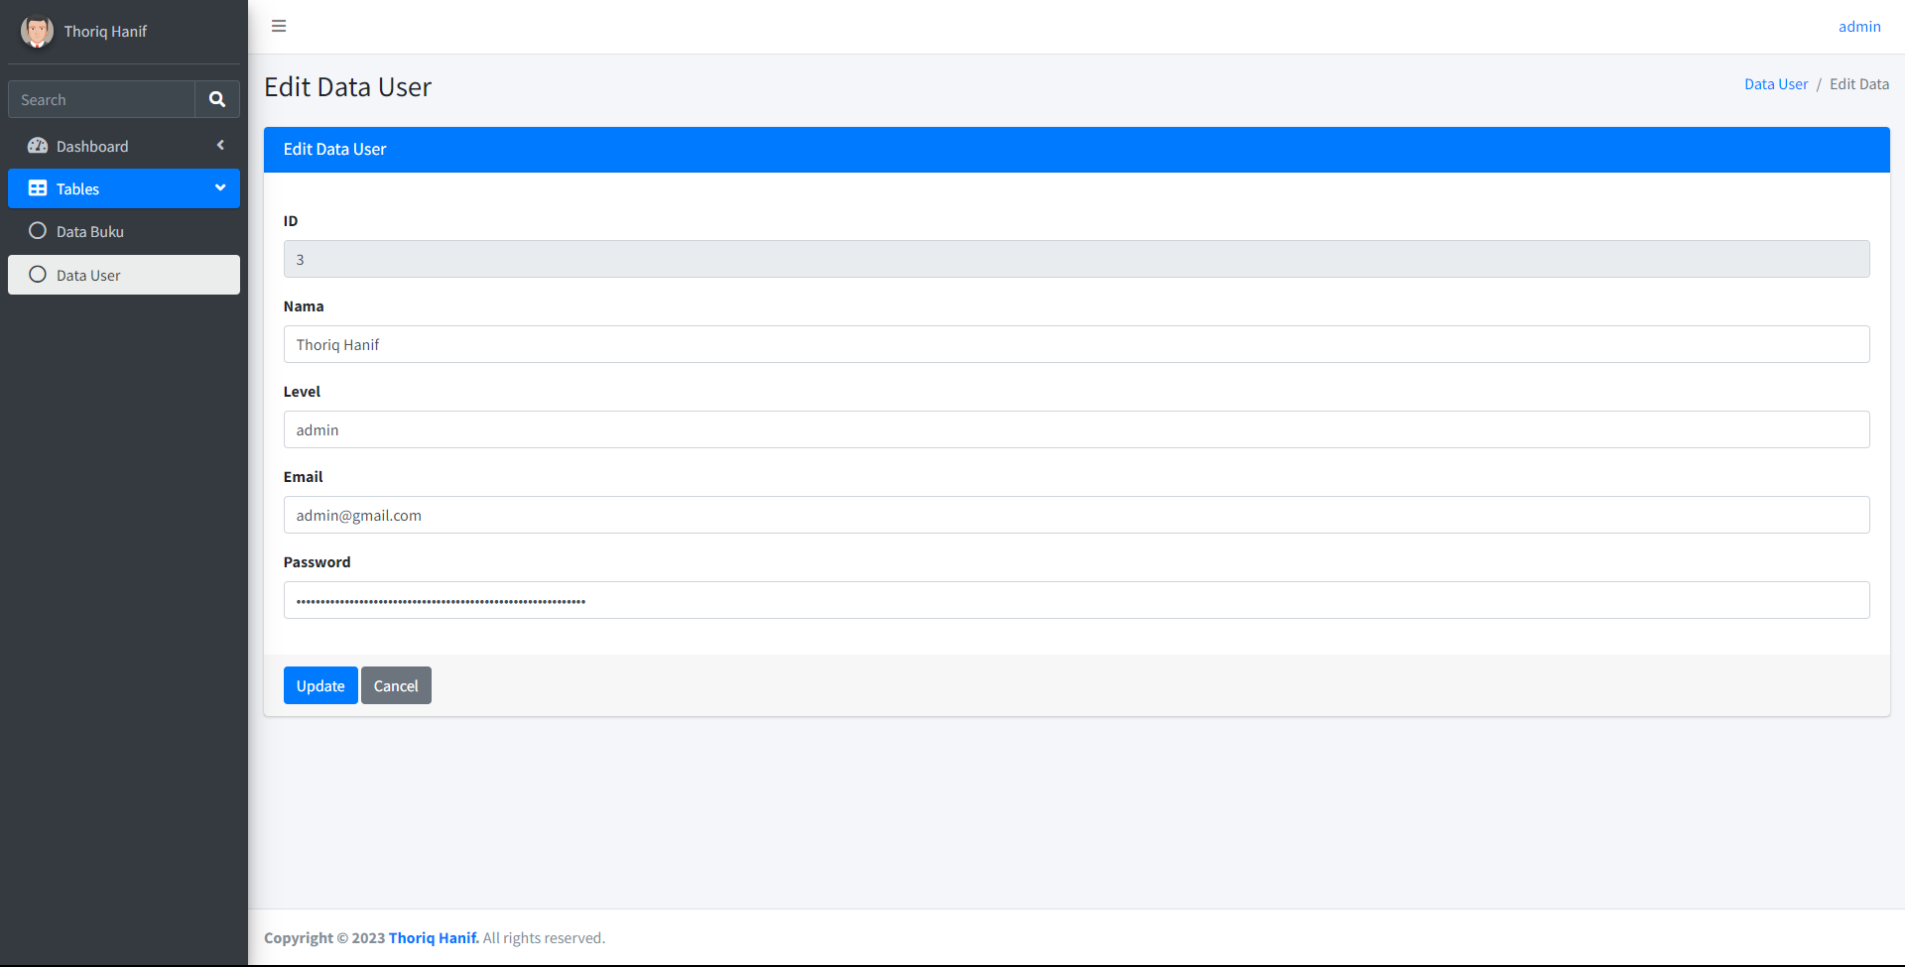The width and height of the screenshot is (1905, 967).
Task: Focus the sidebar Search field
Action: click(101, 100)
